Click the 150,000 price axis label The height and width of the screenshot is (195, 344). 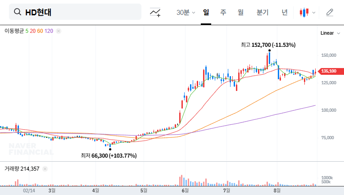(329, 55)
